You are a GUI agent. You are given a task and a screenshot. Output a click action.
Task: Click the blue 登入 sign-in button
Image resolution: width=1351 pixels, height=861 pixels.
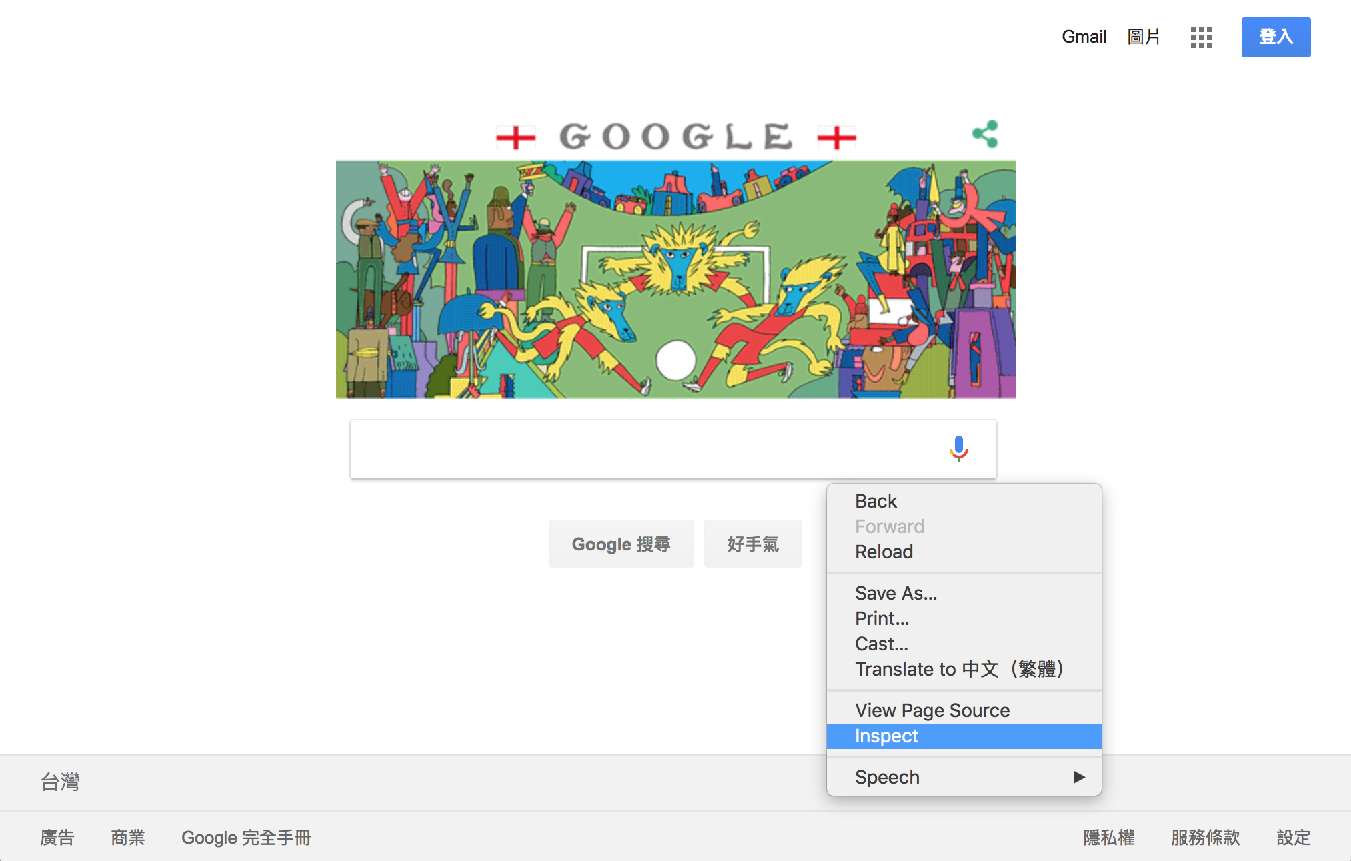click(1275, 37)
